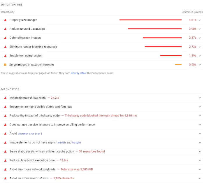Click the Serve static assets with efficient cache policy title
Image resolution: width=204 pixels, height=184 pixels.
pos(41,151)
